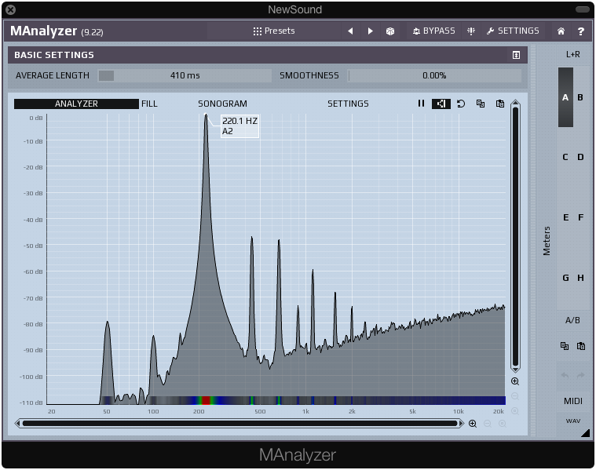Image resolution: width=596 pixels, height=470 pixels.
Task: Click the WAV button
Action: (x=572, y=421)
